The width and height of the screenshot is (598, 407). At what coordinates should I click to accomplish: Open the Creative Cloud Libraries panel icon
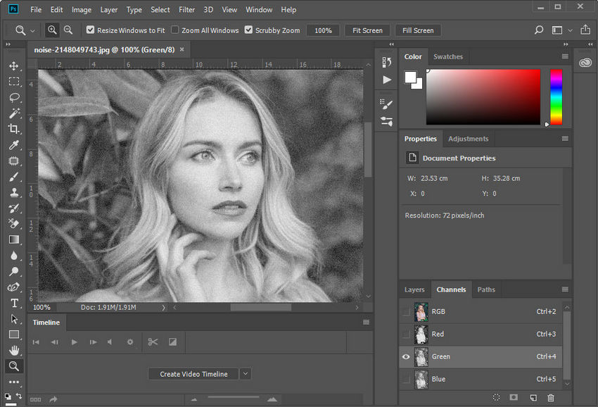585,62
